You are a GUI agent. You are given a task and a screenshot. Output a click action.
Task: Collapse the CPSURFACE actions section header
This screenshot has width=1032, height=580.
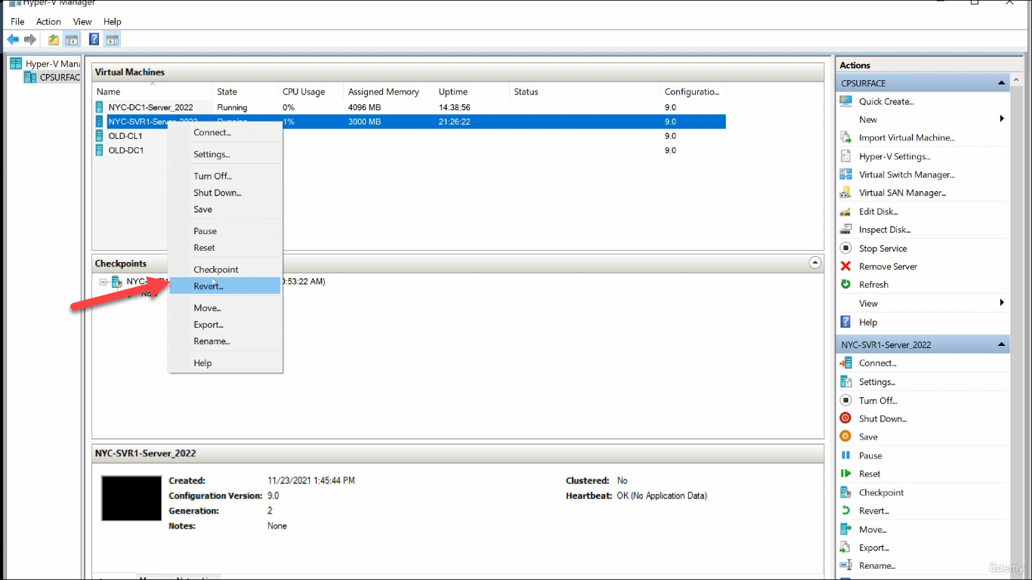(x=1002, y=83)
